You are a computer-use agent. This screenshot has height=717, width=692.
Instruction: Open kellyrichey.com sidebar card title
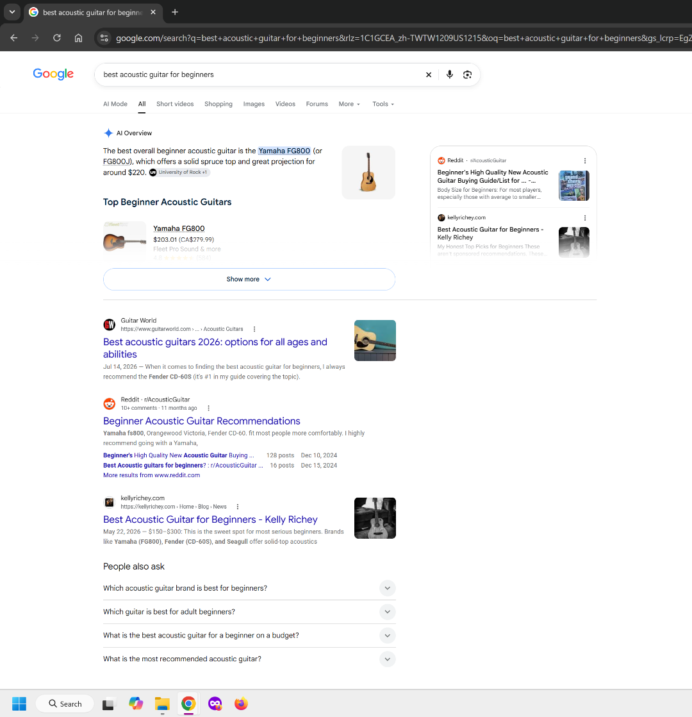point(491,233)
